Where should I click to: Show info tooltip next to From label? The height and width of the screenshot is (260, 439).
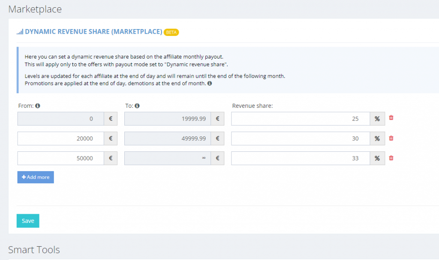pos(38,106)
